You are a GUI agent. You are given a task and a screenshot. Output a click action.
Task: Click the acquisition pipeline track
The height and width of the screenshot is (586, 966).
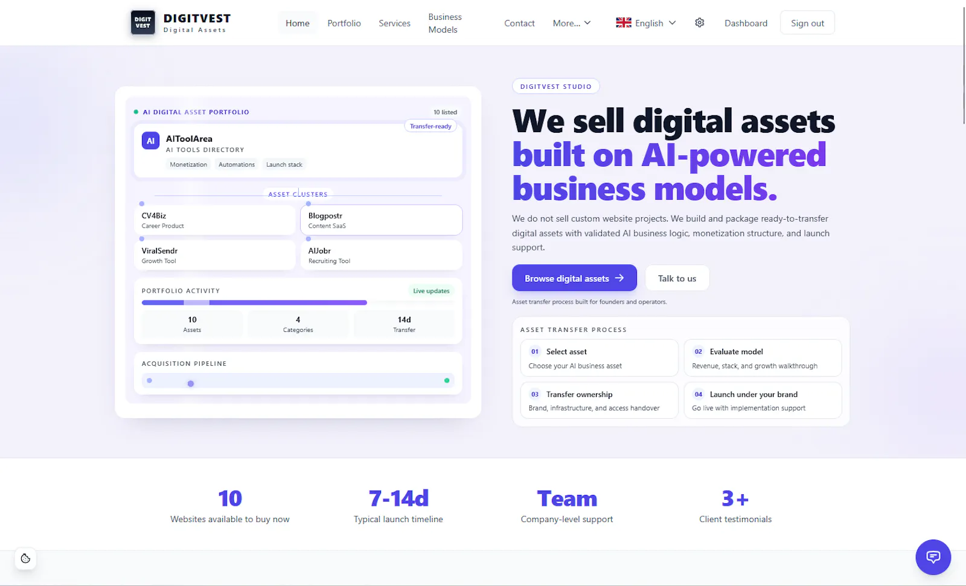click(x=298, y=381)
